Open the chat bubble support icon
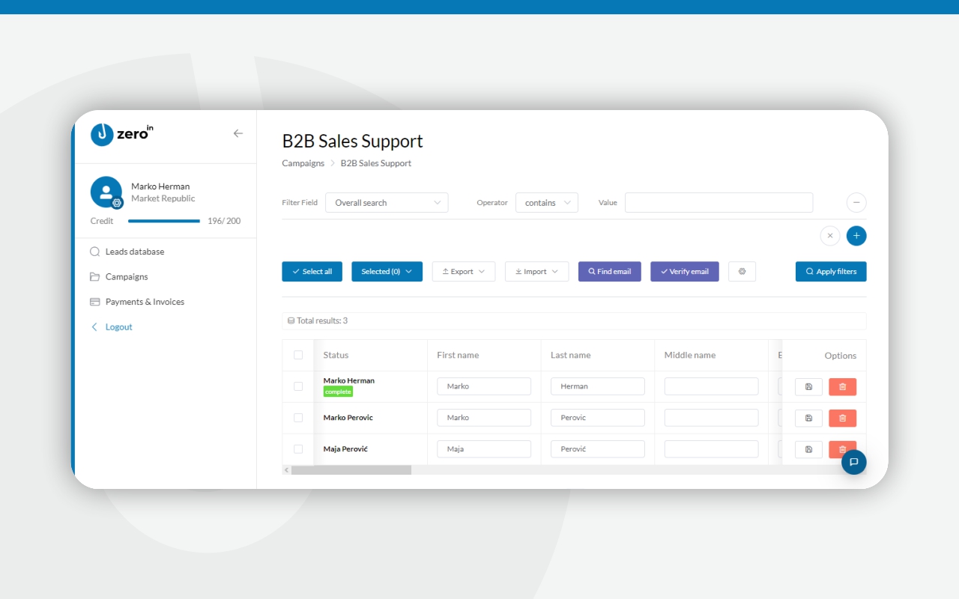The height and width of the screenshot is (599, 959). (x=853, y=462)
